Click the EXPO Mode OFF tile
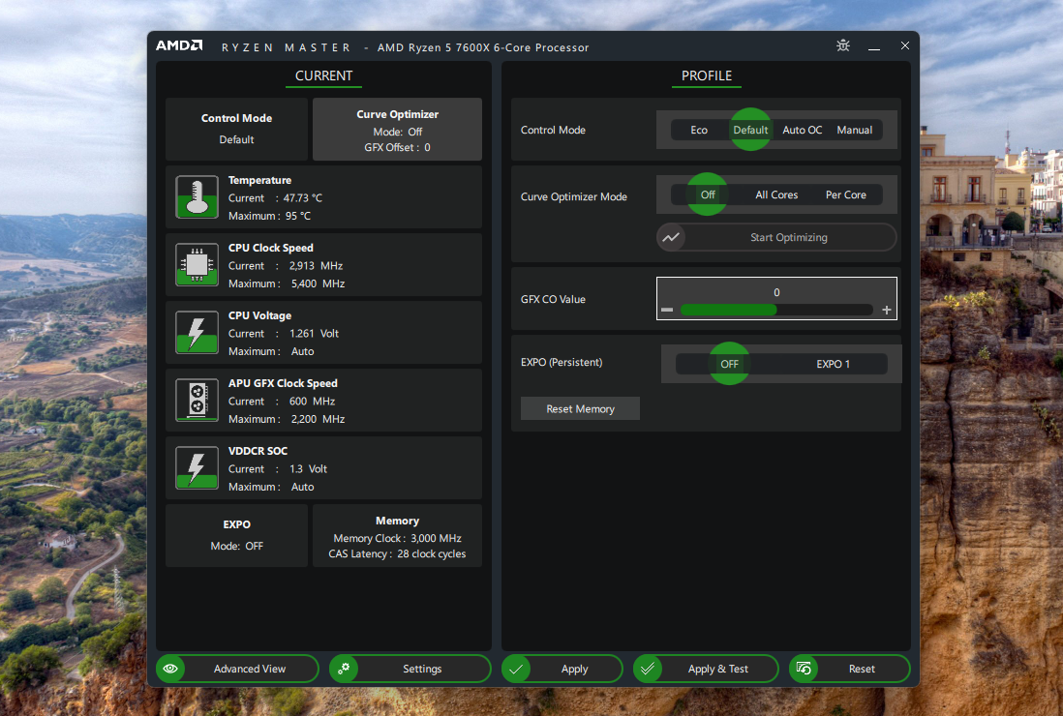Screen dimensions: 1063x716 click(236, 535)
